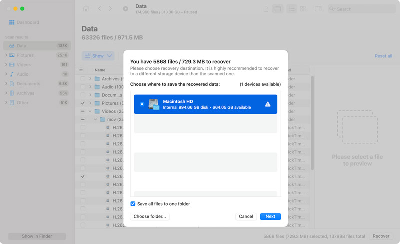Viewport: 400px width, 244px height.
Task: Uncheck the Pictures folder checkbox
Action: (x=83, y=103)
